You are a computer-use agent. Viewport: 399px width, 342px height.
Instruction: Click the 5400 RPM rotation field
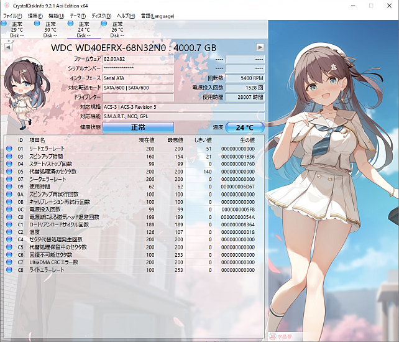(245, 78)
